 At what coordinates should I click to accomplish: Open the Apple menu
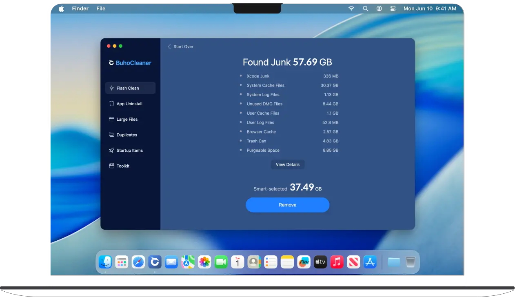tap(61, 9)
